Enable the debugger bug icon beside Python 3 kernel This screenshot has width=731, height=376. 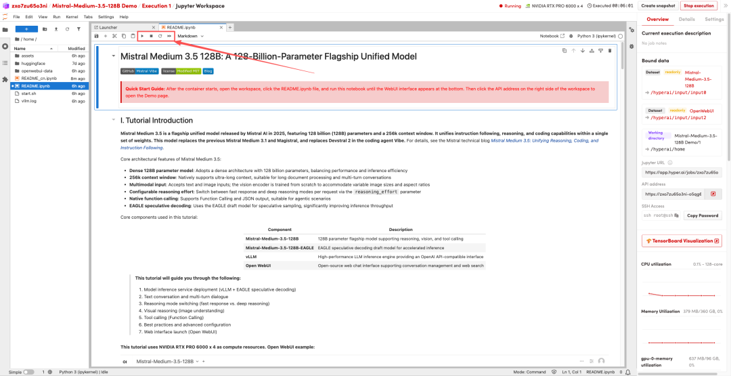pos(571,36)
